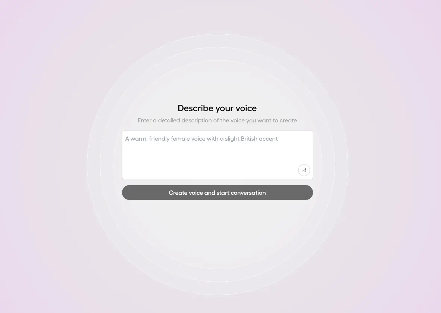Fill in a random example via shuffle icon

coord(304,170)
